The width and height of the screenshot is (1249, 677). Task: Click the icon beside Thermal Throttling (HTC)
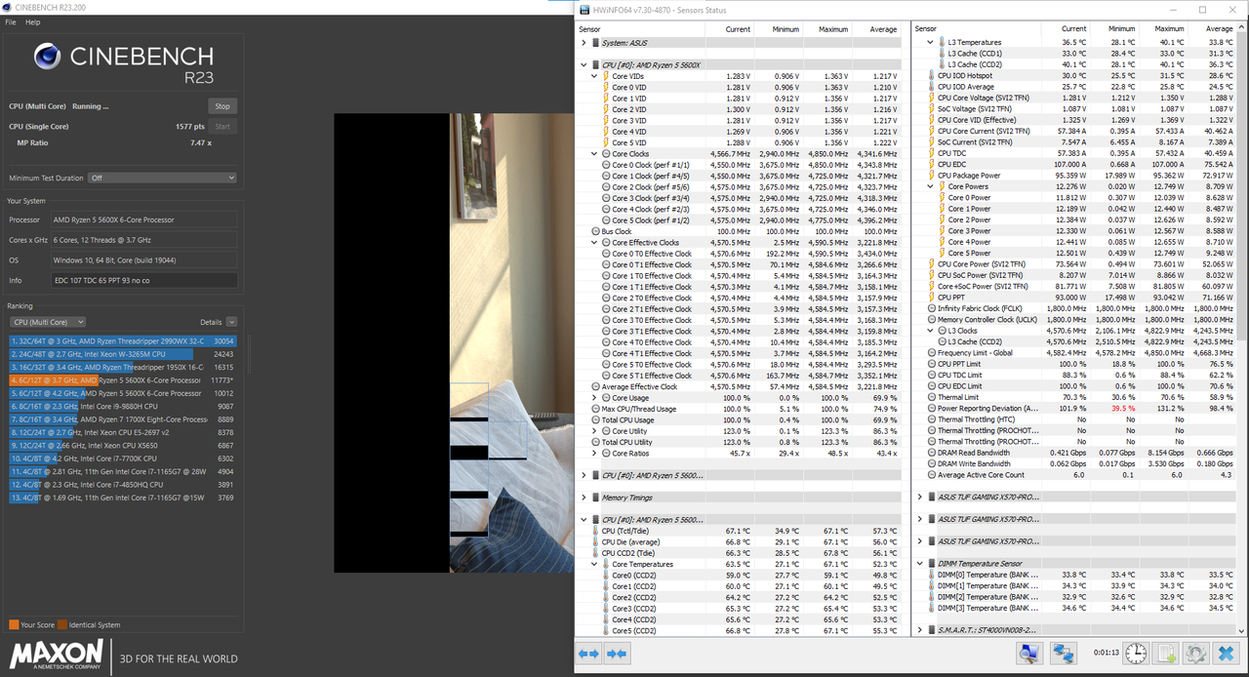931,419
